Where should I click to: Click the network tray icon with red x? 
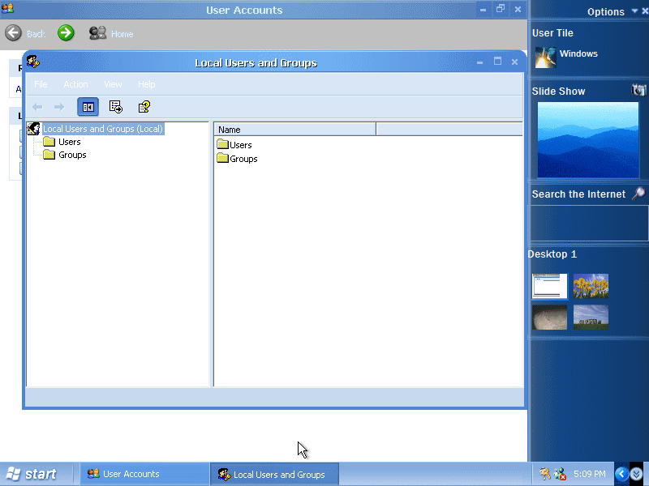(x=560, y=474)
